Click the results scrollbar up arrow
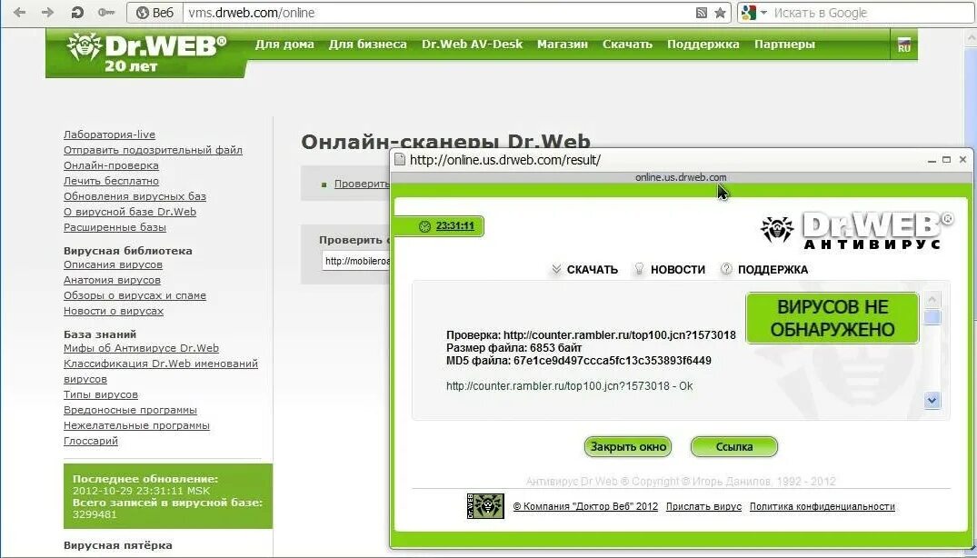 tap(932, 300)
